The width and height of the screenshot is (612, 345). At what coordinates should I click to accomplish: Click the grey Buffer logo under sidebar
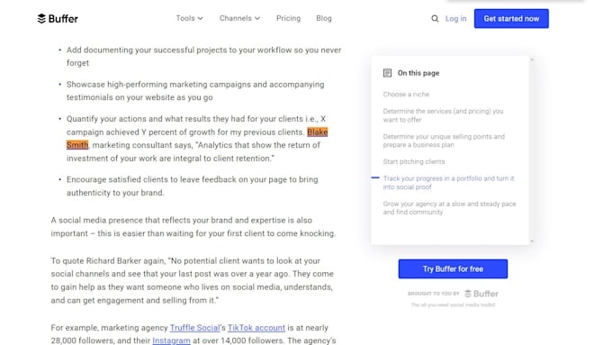point(481,294)
